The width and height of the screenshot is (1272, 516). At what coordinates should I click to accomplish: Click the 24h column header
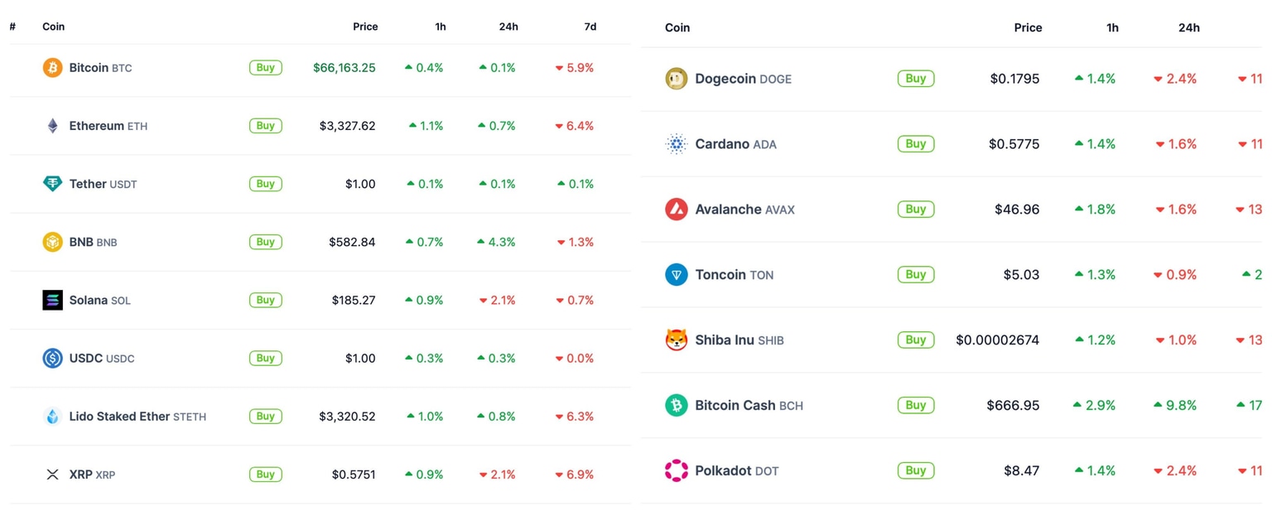[508, 26]
